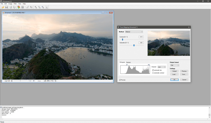Expand the Channel dropdown showing Lum.
Image resolution: width=211 pixels, height=123 pixels.
pos(162,67)
